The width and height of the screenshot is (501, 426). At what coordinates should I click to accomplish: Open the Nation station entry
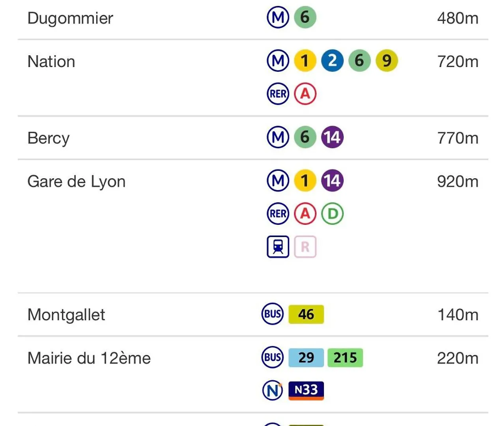pos(253,78)
